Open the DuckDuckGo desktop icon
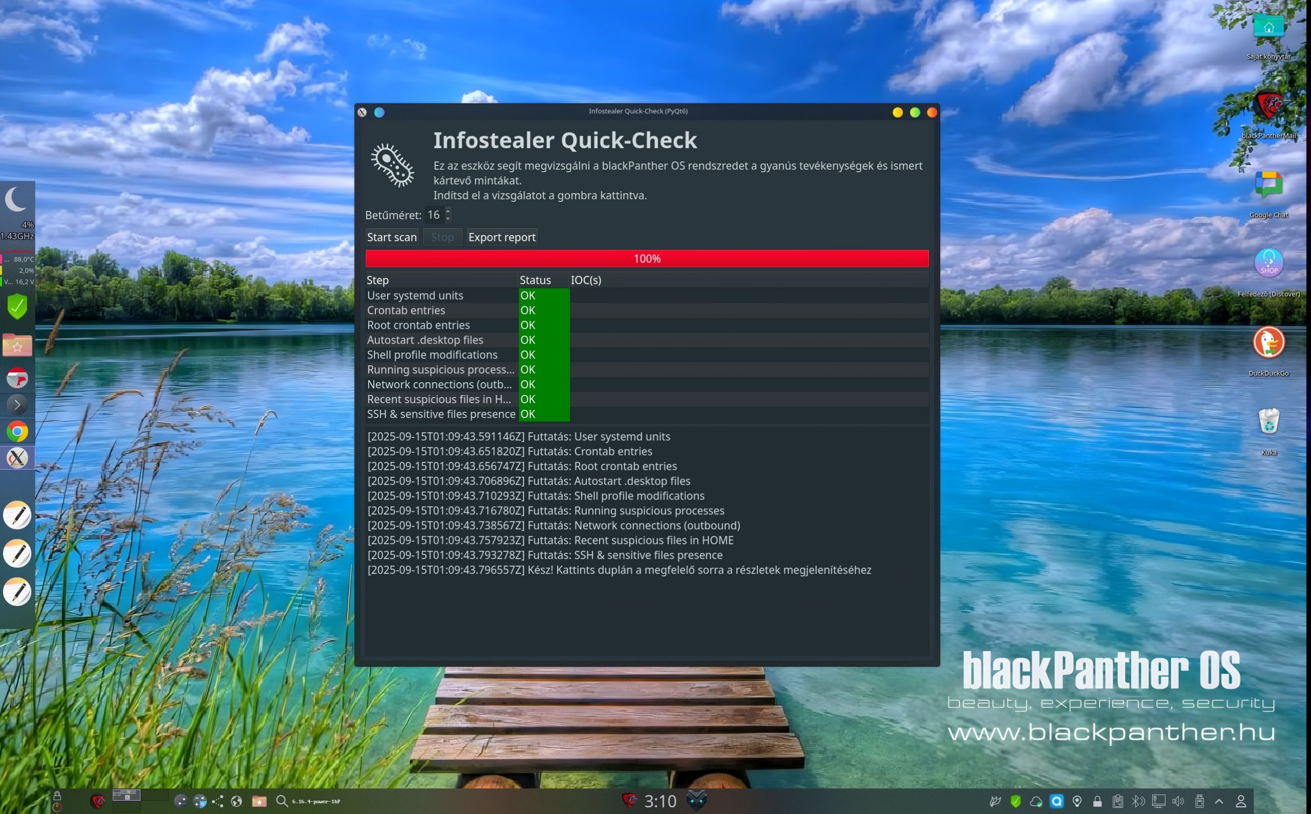This screenshot has height=814, width=1311. (x=1268, y=342)
